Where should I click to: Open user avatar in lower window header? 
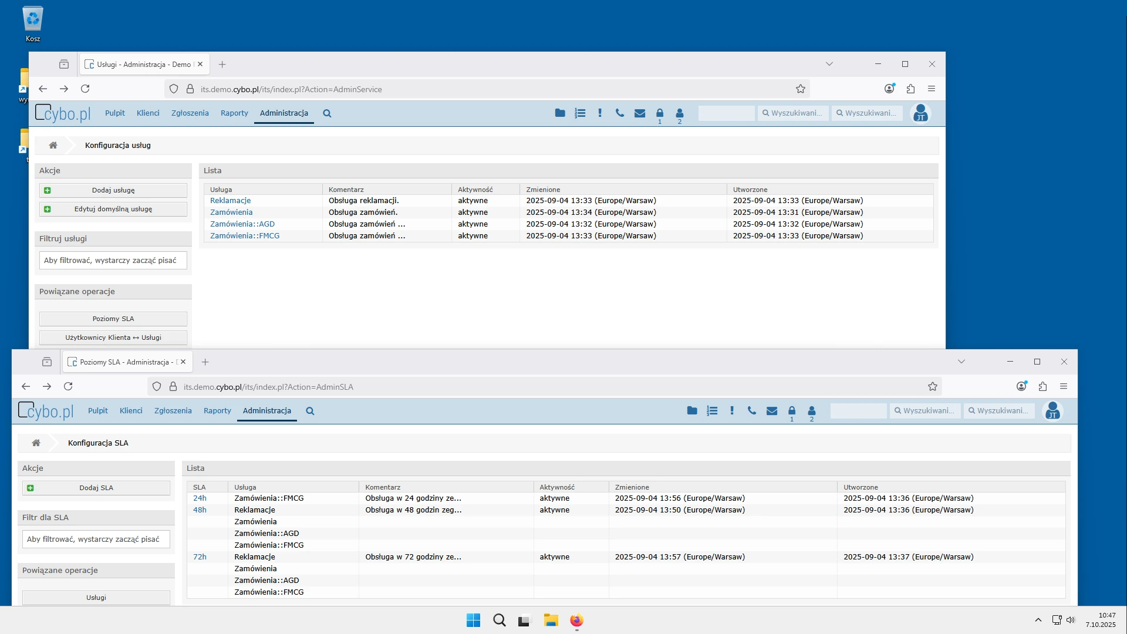(x=1052, y=411)
